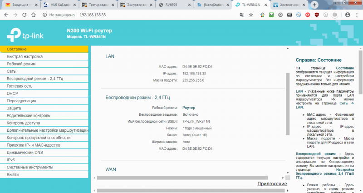
Task: Open the green robot-face extension
Action: pyautogui.click(x=271, y=15)
